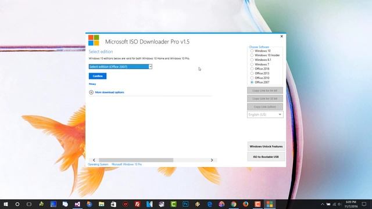Viewport: 372px width, 209px height.
Task: Open the Select edition (Office 2007) dropdown
Action: coord(120,67)
